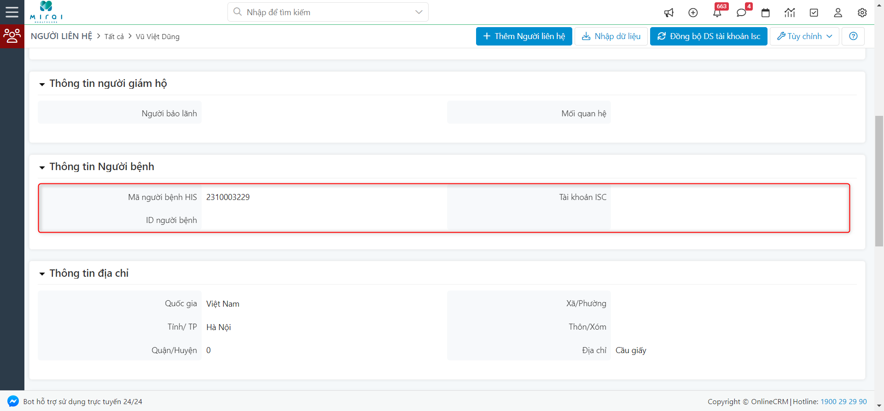Click the Hà Nội province value
The width and height of the screenshot is (884, 411).
219,327
